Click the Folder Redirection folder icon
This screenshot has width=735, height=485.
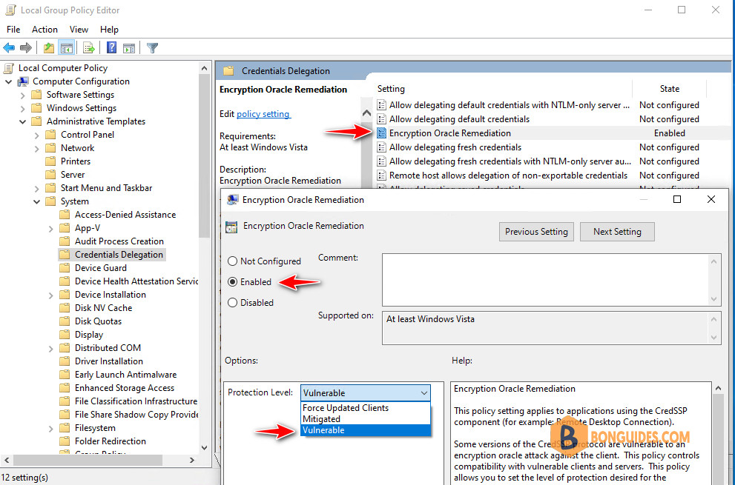[x=65, y=441]
